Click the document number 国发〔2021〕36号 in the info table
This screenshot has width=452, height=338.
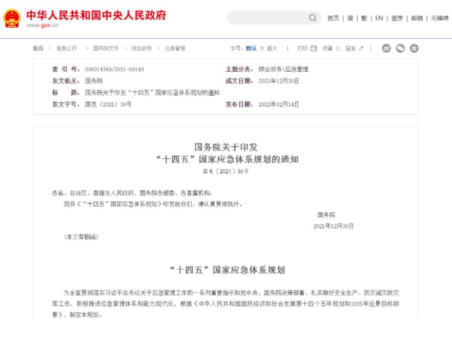[108, 104]
